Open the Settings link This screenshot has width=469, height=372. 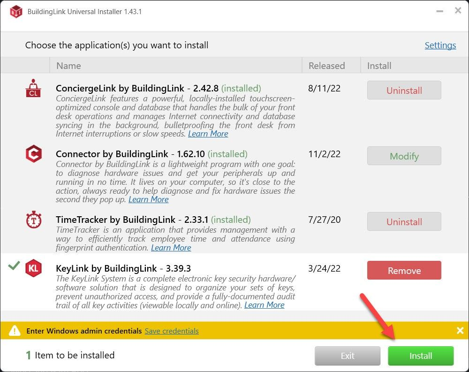(x=440, y=45)
